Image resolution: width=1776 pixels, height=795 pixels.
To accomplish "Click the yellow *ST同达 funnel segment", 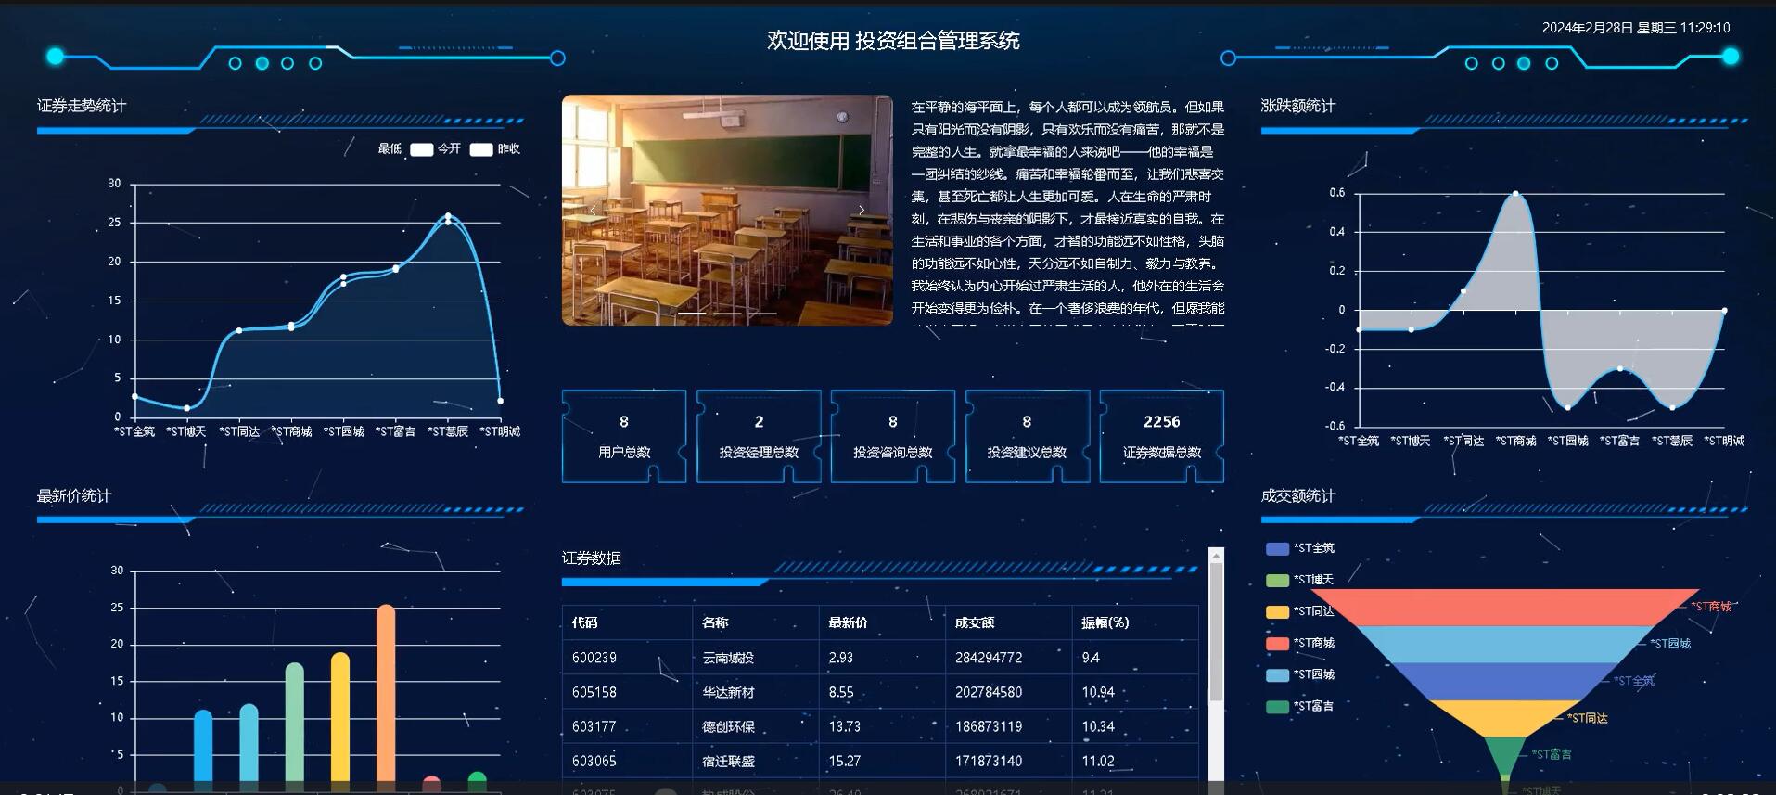I will click(1504, 717).
